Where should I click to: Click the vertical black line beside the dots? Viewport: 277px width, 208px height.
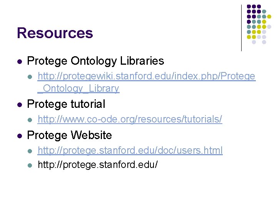(241, 28)
